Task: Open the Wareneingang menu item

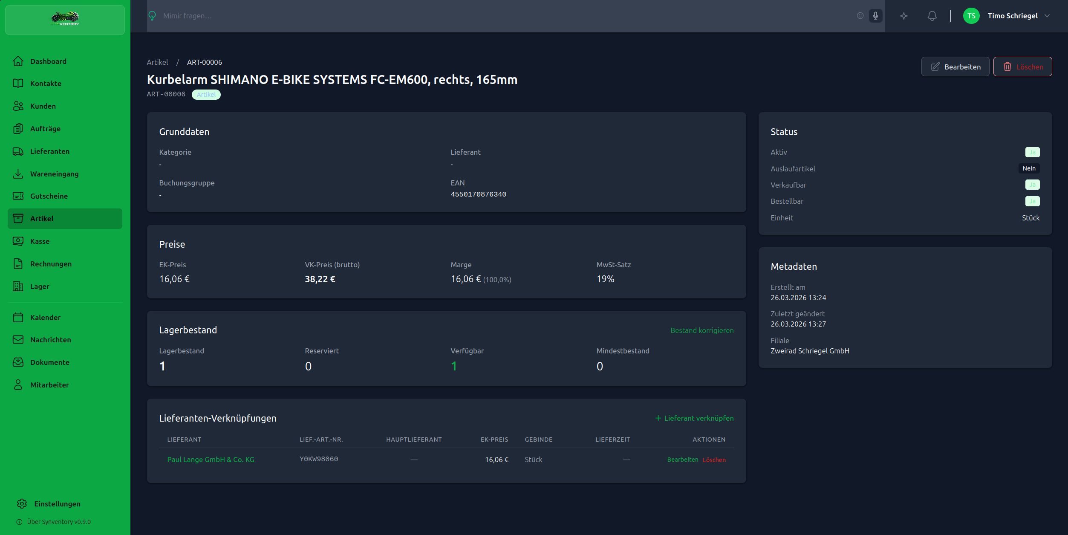Action: [54, 174]
